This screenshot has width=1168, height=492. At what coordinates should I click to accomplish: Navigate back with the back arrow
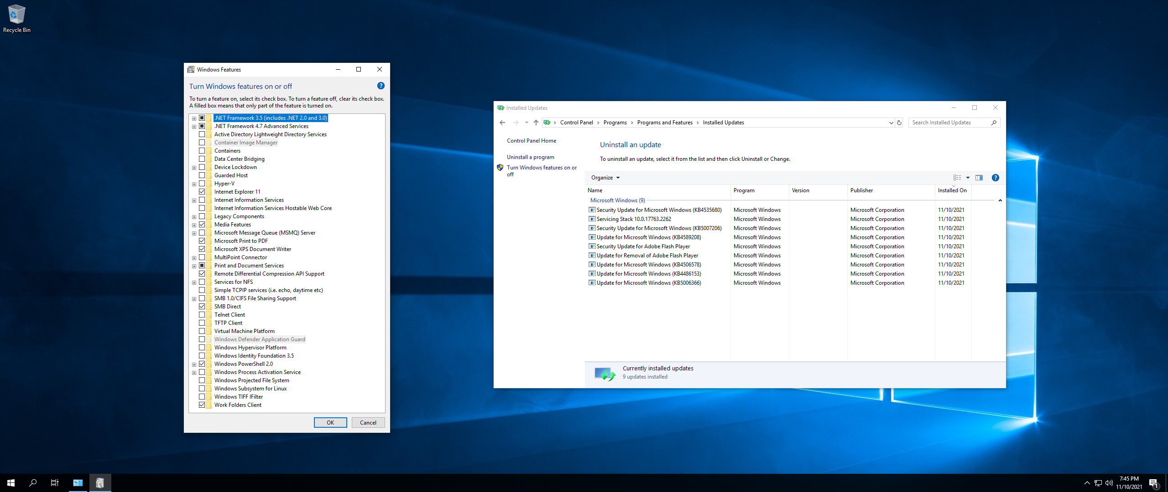[x=502, y=123]
